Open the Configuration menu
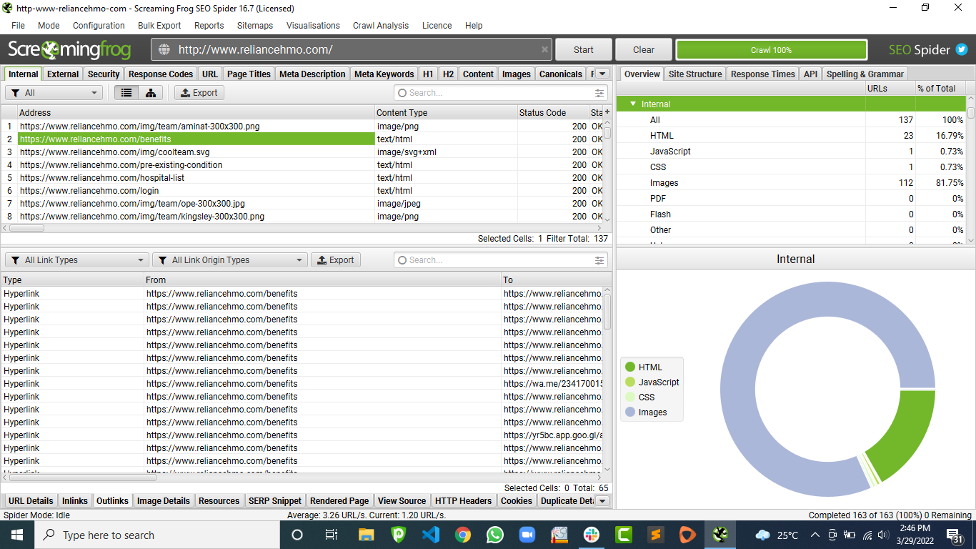Image resolution: width=976 pixels, height=549 pixels. (x=99, y=25)
